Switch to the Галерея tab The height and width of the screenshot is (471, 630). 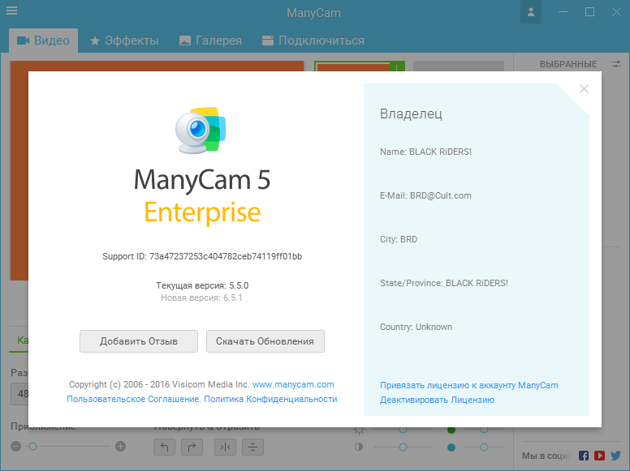[x=210, y=41]
